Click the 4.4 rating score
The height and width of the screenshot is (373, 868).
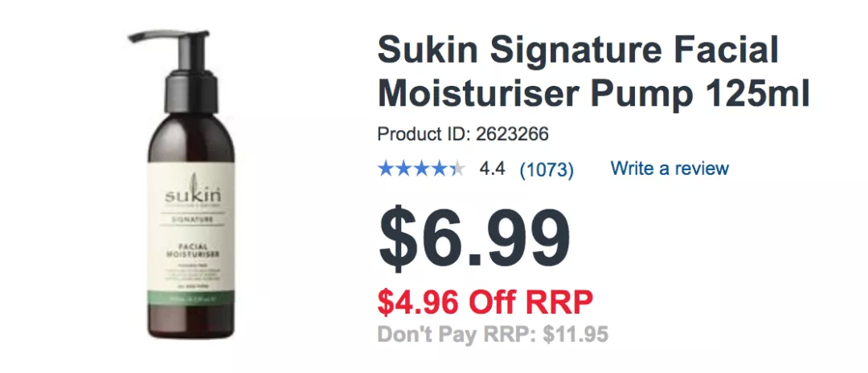pyautogui.click(x=492, y=168)
